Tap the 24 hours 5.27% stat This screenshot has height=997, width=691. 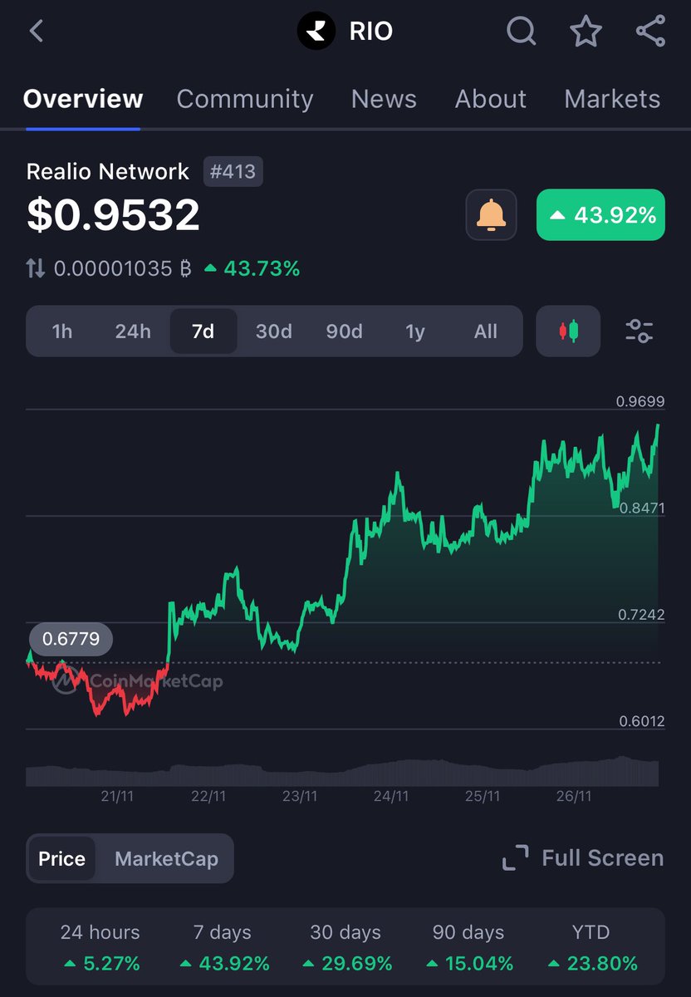100,948
